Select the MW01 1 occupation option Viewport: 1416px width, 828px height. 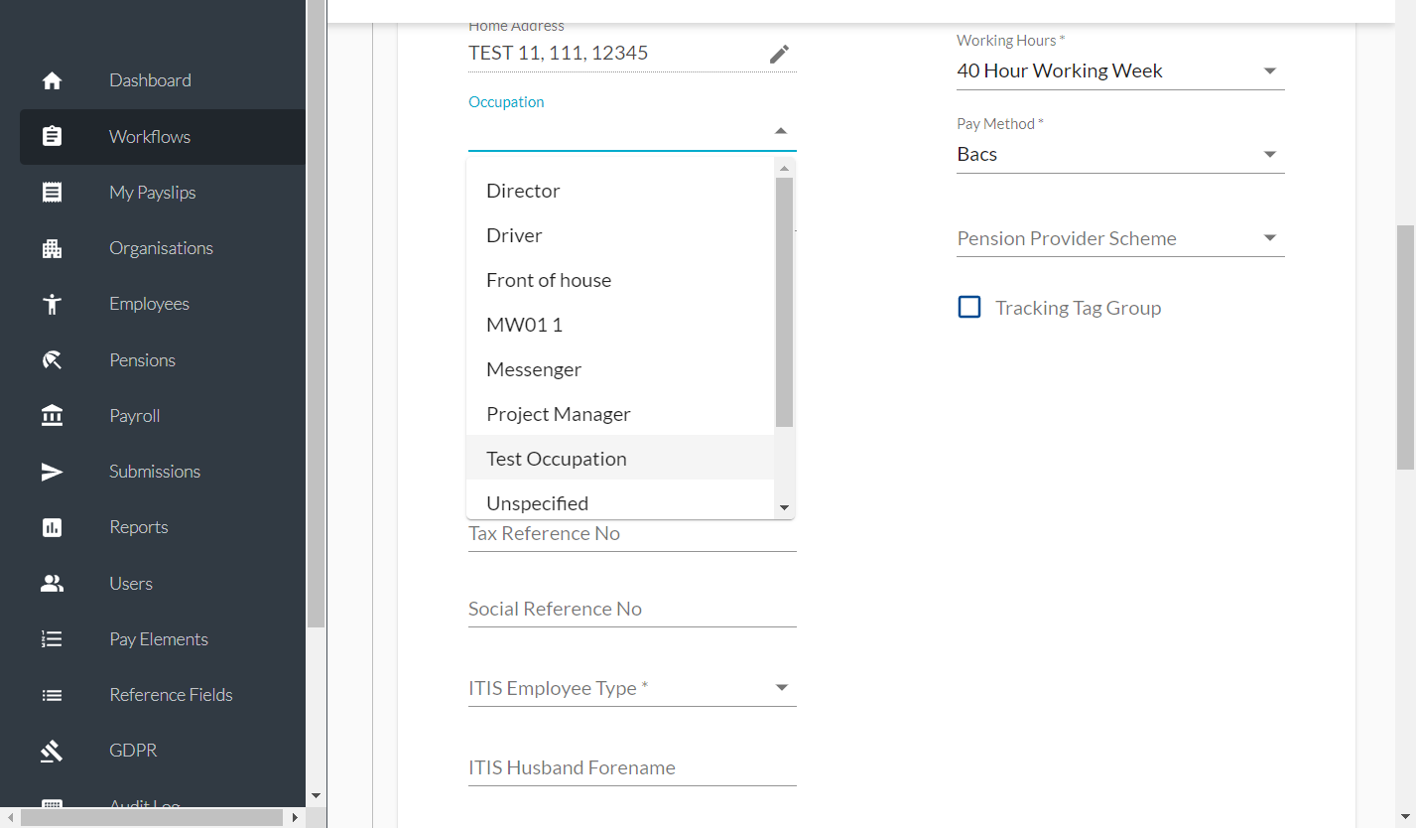(620, 325)
